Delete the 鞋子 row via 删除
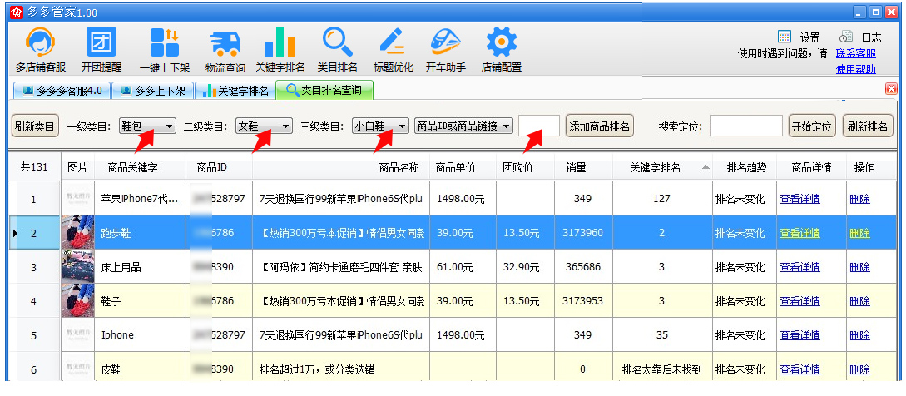This screenshot has height=396, width=906. (860, 301)
